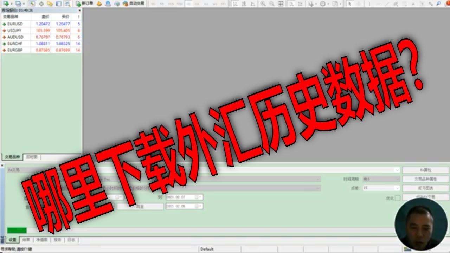The height and width of the screenshot is (253, 450).
Task: Click the search magnifier icon
Action: 438,4
